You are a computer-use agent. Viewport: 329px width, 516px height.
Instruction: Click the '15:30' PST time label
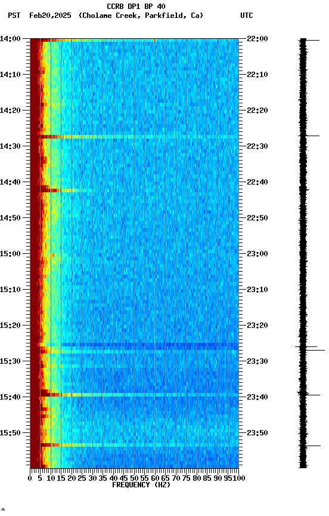pyautogui.click(x=10, y=362)
